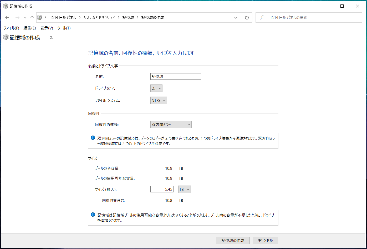Click the info icon in pool capacity note

click(93, 215)
